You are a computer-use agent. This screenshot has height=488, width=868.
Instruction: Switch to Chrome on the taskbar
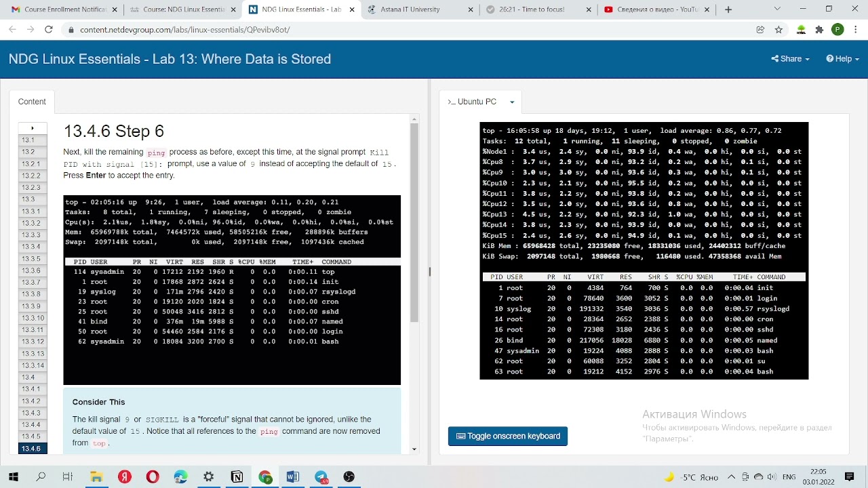pyautogui.click(x=265, y=476)
